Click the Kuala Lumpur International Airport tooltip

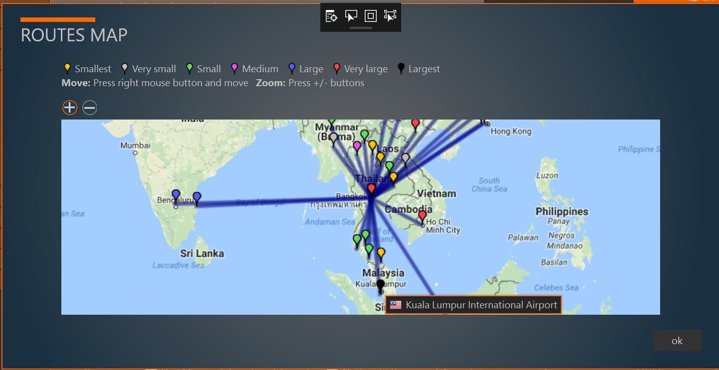pyautogui.click(x=474, y=305)
